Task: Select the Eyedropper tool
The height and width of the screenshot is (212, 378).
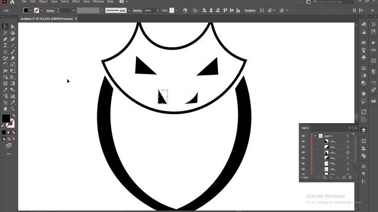Action: pos(5,90)
